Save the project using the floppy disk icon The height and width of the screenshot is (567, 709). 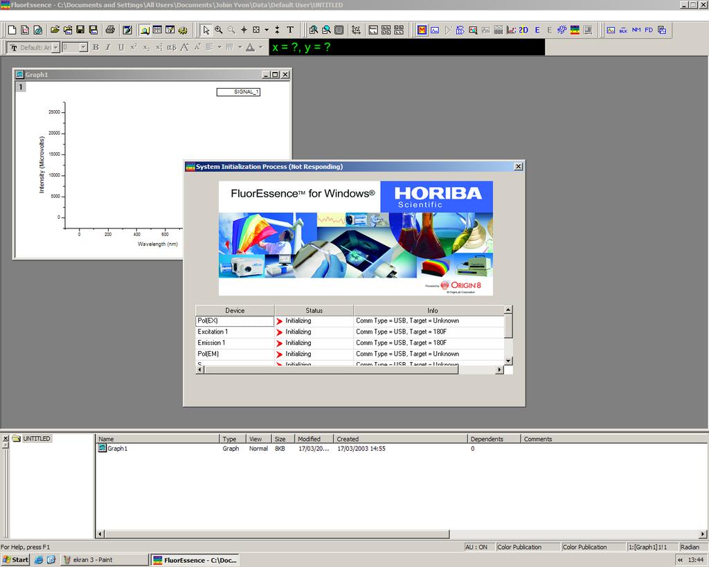coord(80,30)
